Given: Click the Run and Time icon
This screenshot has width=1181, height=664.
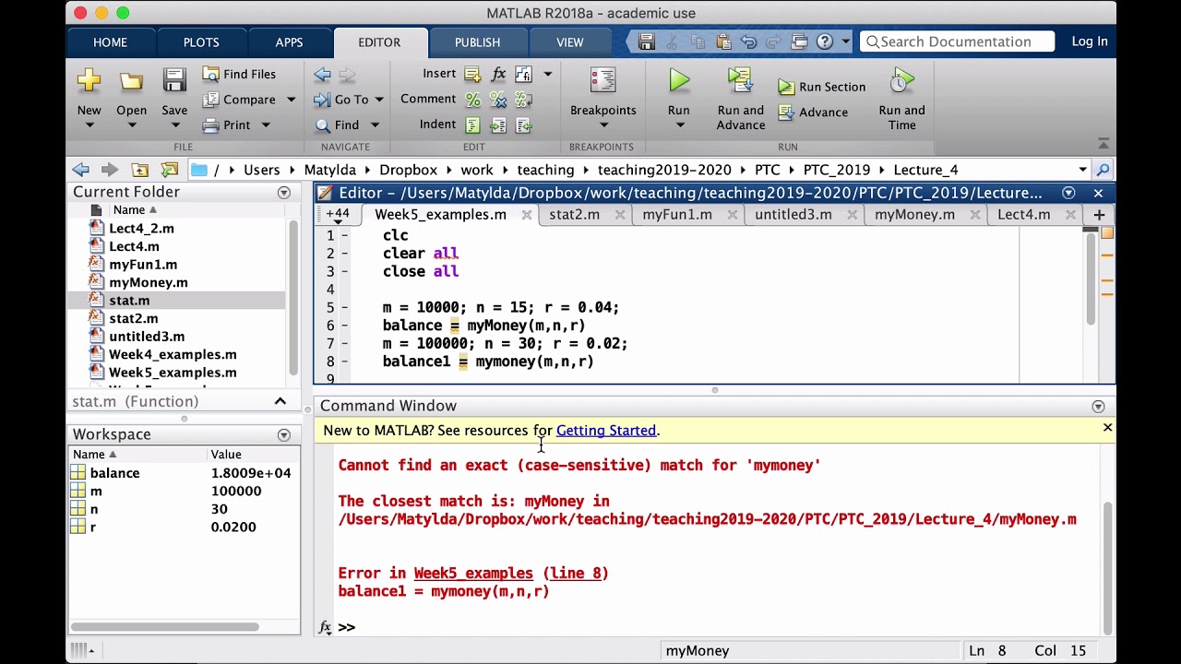Looking at the screenshot, I should tap(901, 81).
